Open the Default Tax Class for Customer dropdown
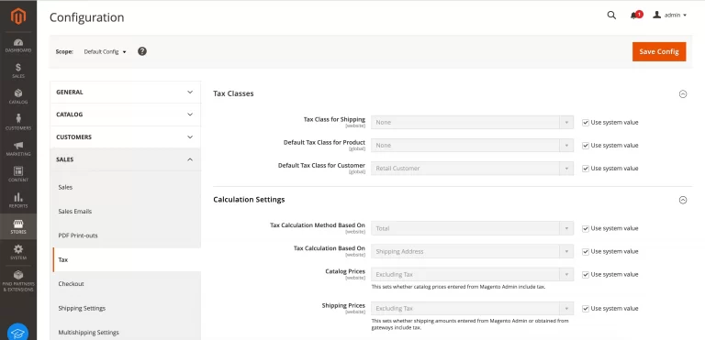This screenshot has height=340, width=705. click(472, 168)
